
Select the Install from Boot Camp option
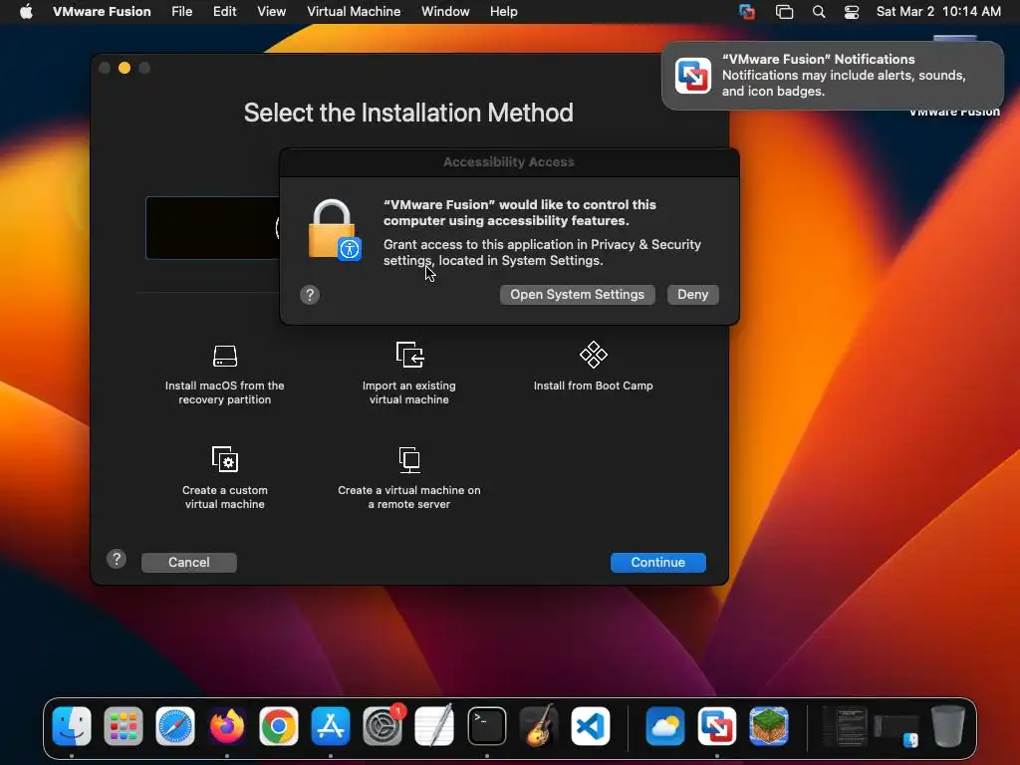(593, 367)
